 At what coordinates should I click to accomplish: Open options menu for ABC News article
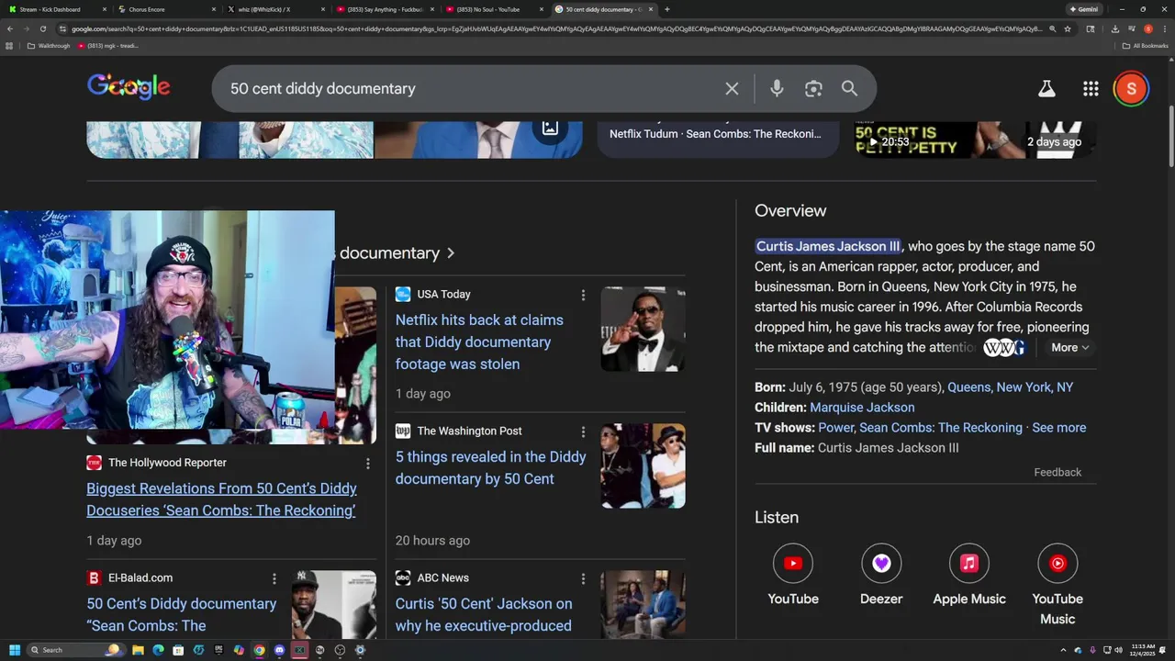(583, 578)
